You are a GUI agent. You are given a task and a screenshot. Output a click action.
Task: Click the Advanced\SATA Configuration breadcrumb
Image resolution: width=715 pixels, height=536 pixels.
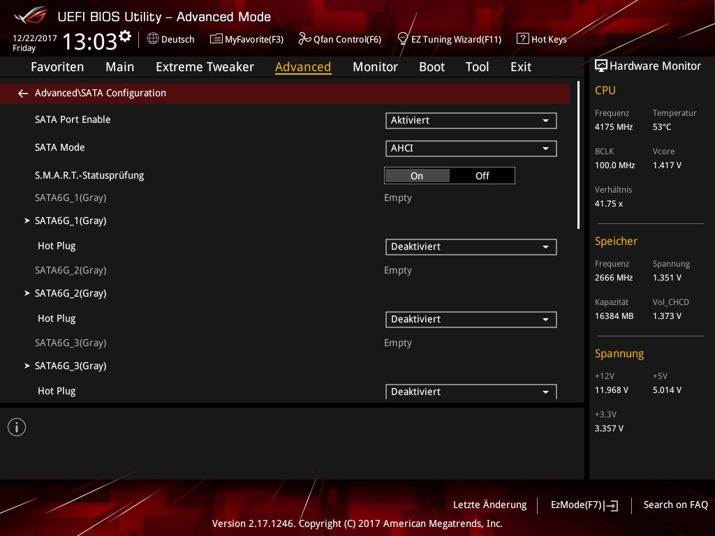point(101,93)
